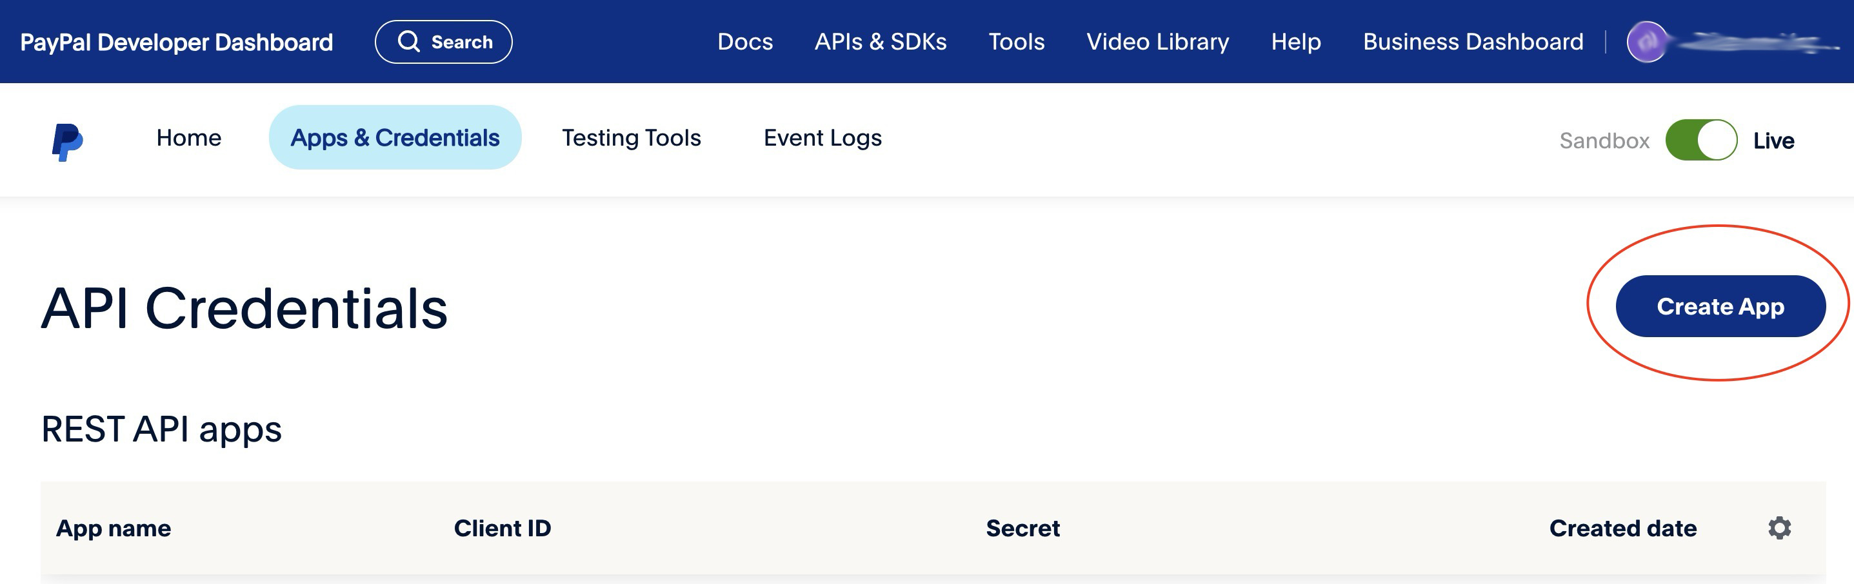
Task: Click the Created date column header
Action: click(x=1623, y=529)
